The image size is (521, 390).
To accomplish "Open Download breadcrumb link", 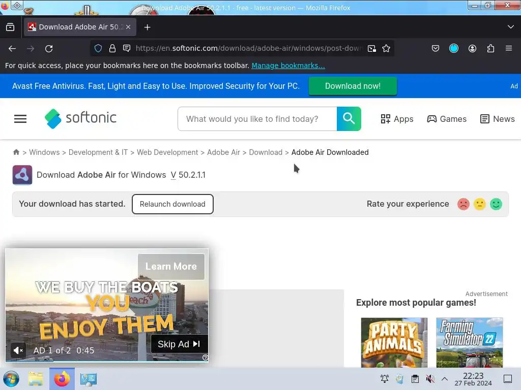I will [266, 152].
